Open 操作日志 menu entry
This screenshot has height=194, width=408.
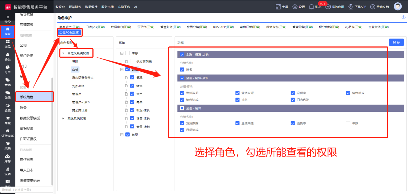(27, 159)
